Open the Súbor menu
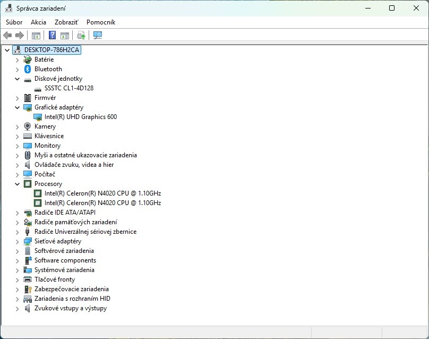 [x=14, y=22]
